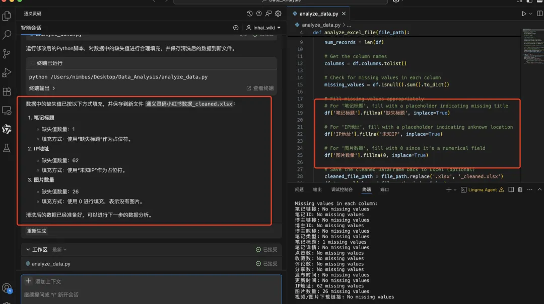Image resolution: width=544 pixels, height=304 pixels.
Task: Select the 智能会话 tab
Action: point(31,28)
